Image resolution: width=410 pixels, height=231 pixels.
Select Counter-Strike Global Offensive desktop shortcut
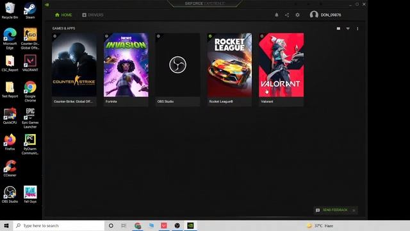(x=30, y=38)
